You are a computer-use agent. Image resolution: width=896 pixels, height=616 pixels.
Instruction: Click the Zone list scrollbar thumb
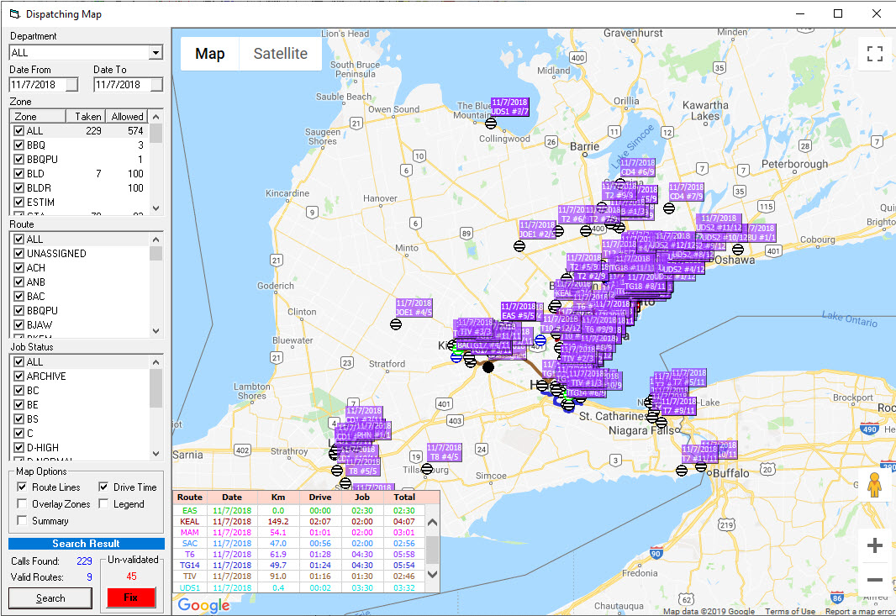coord(156,133)
